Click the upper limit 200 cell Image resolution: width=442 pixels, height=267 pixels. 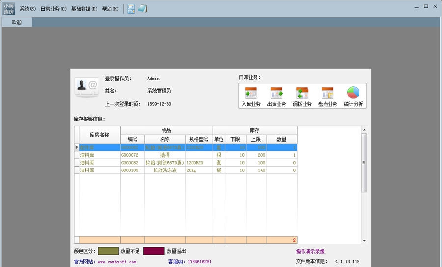256,155
